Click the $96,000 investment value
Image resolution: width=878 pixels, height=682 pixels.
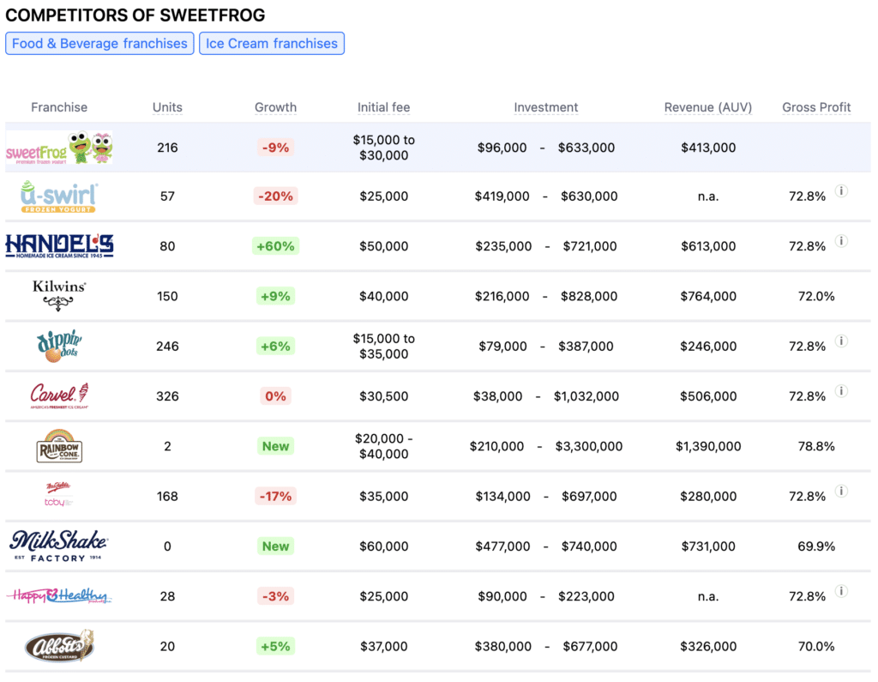(x=502, y=148)
